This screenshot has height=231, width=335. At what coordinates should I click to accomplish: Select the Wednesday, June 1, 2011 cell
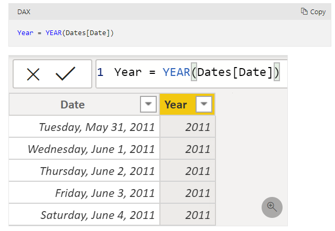tap(84, 149)
